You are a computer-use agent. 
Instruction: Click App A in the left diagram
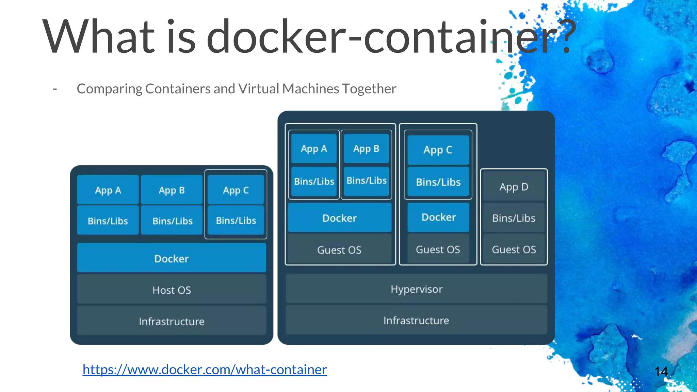pyautogui.click(x=108, y=190)
